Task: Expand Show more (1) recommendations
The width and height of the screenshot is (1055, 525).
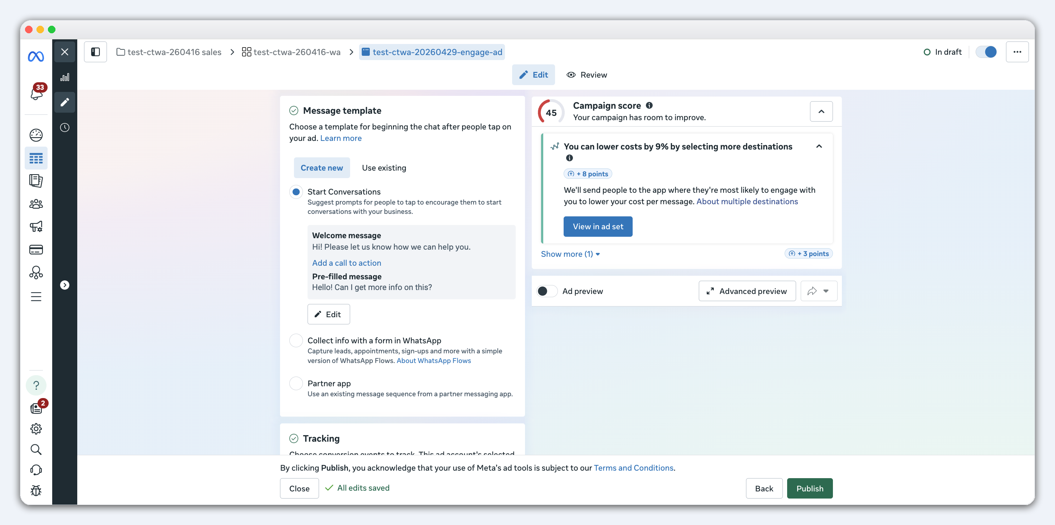Action: tap(570, 254)
